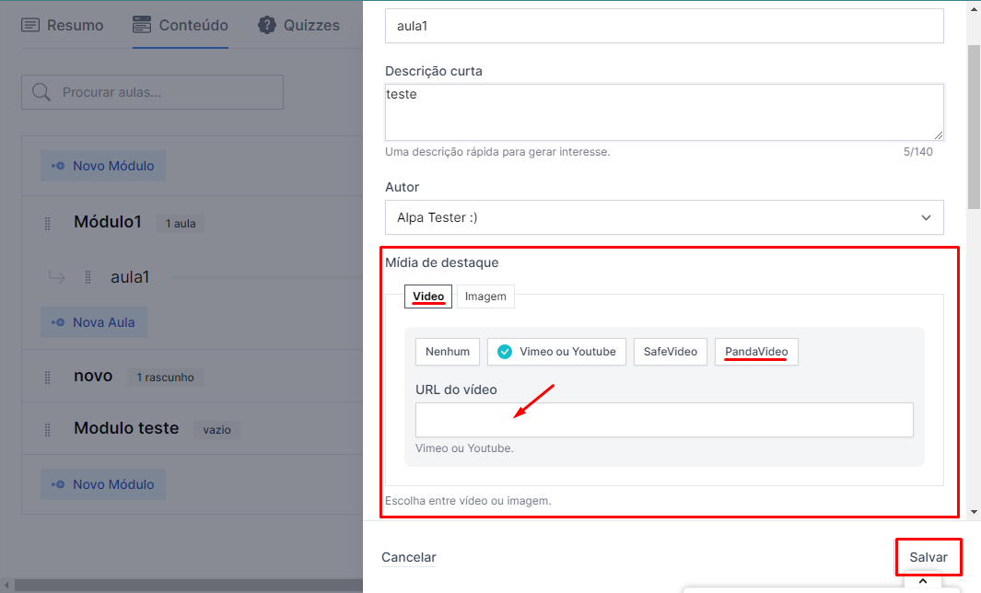Click drag handle beside novo module

pyautogui.click(x=47, y=377)
